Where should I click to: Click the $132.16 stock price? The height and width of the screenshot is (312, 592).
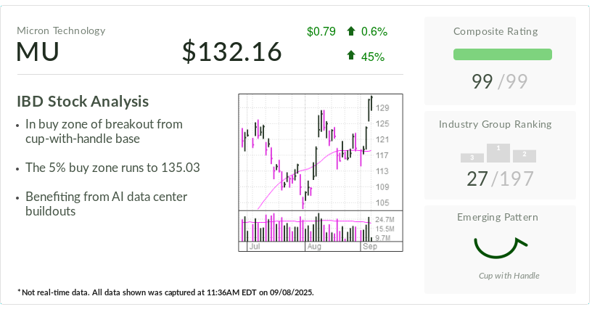231,52
